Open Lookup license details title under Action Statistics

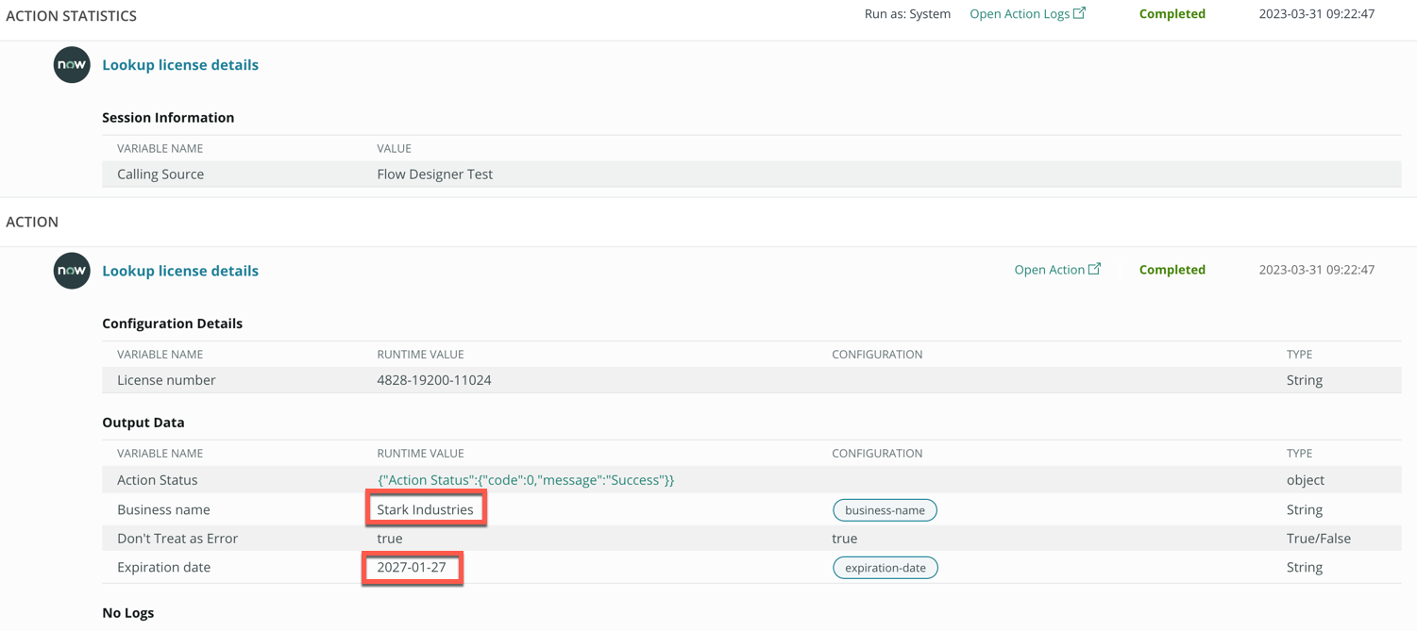[180, 65]
